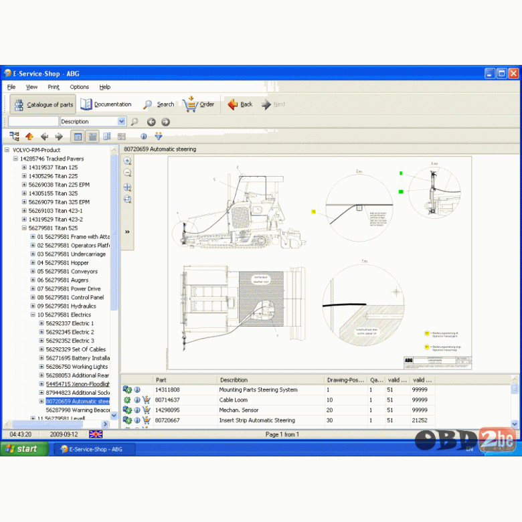Click the orange up-level arrow icon

pos(29,136)
